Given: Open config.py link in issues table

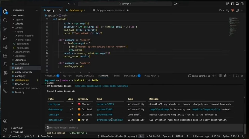Looking at the screenshot, I should [x=54, y=104].
